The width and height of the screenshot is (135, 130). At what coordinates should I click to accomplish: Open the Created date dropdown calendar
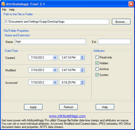pos(55,57)
